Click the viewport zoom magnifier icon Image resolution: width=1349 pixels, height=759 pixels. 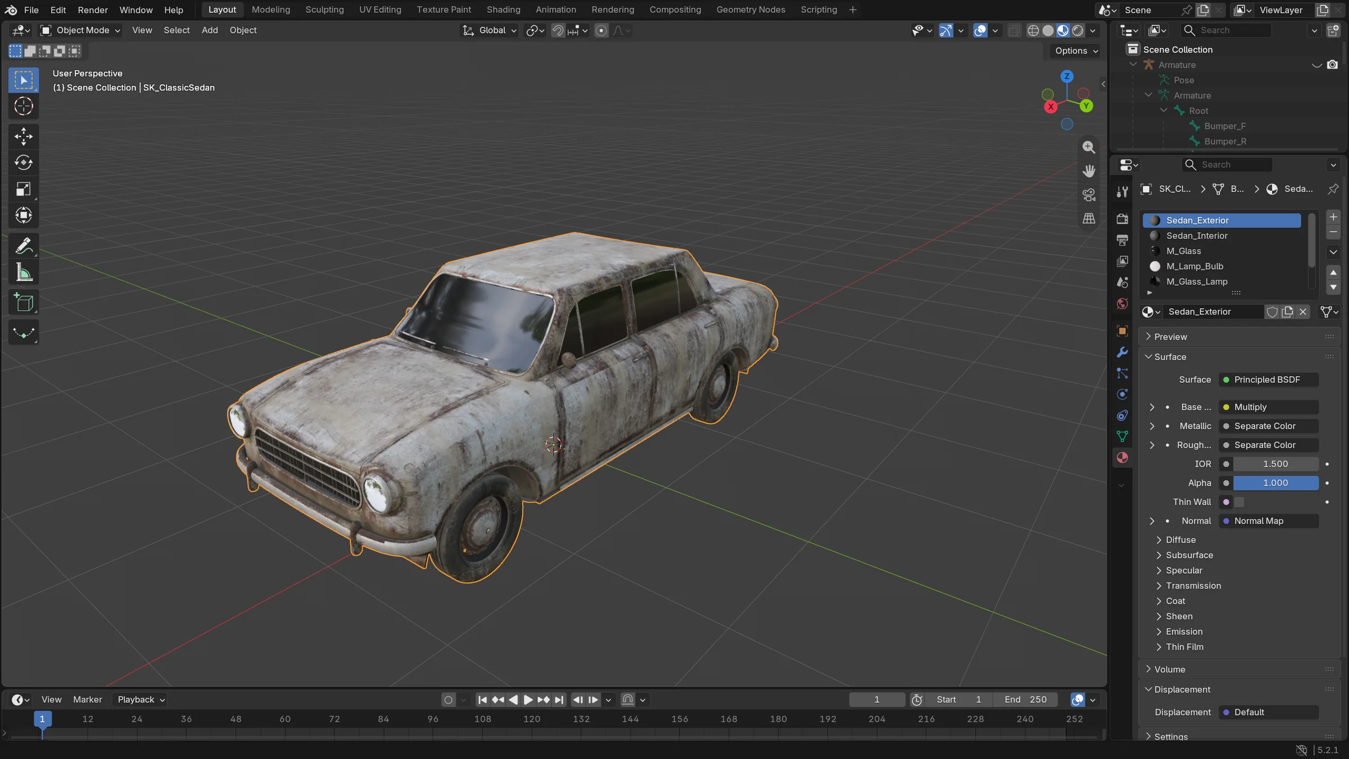[x=1089, y=147]
